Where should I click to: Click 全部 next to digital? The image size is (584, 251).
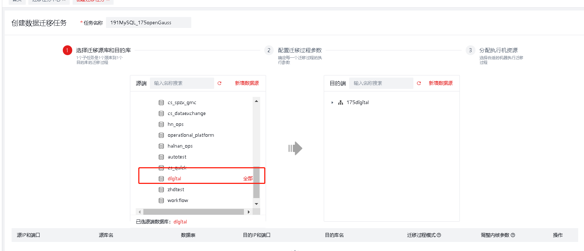tap(248, 178)
